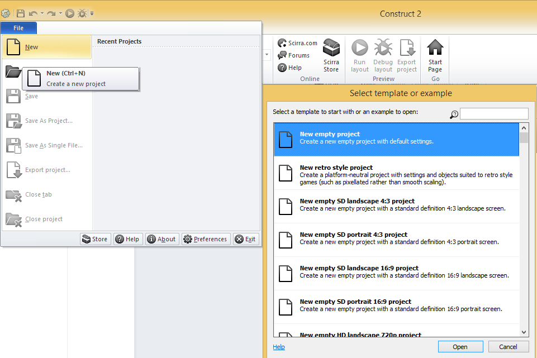
Task: Click the Close tab folder icon
Action: 14,195
